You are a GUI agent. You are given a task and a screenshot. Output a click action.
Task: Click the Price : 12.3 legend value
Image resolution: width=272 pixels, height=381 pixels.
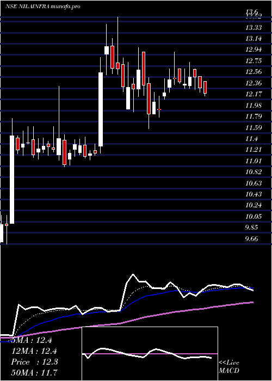click(34, 362)
